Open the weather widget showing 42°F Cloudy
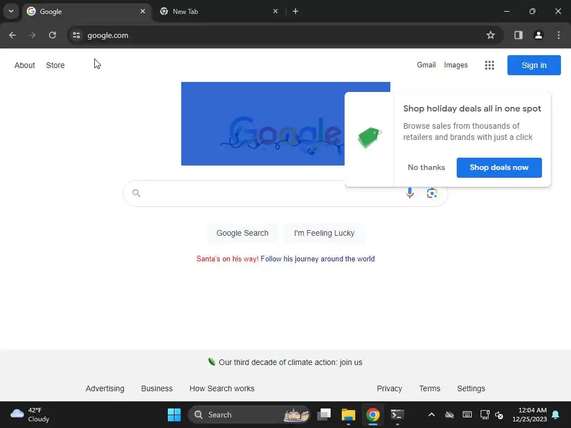The height and width of the screenshot is (428, 571). pos(30,415)
